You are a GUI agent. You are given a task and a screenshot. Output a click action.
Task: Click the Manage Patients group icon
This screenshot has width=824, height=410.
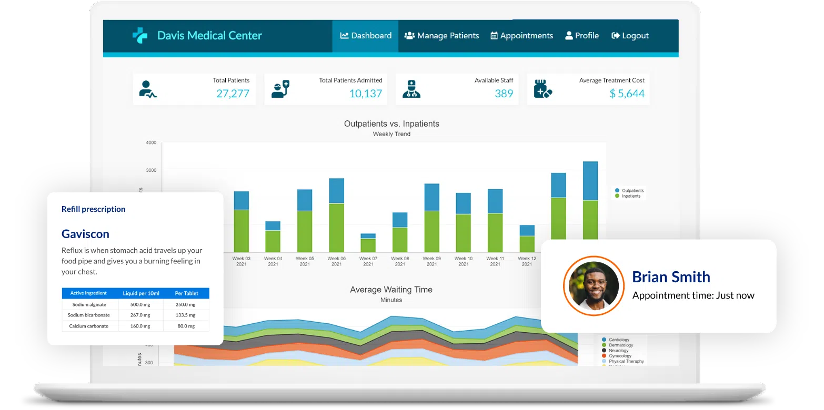tap(409, 36)
